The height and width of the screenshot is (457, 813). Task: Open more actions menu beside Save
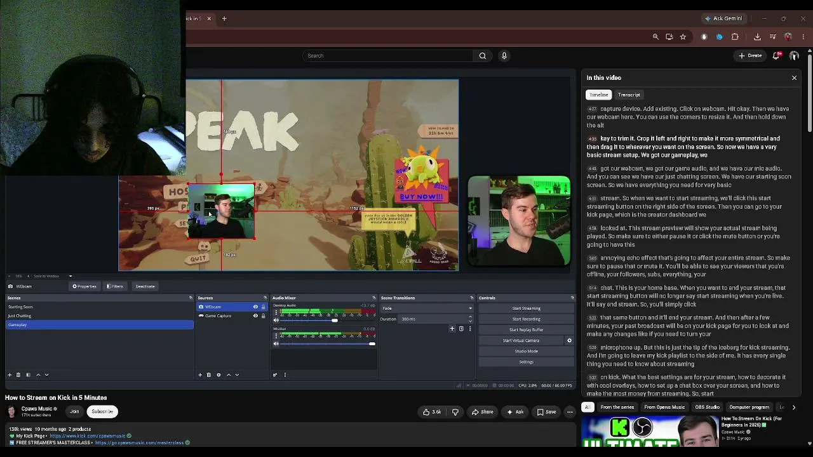570,412
